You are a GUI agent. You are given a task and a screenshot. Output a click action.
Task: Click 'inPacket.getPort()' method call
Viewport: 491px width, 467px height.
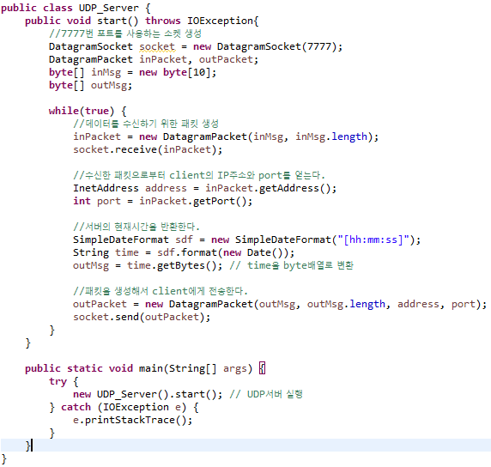193,201
